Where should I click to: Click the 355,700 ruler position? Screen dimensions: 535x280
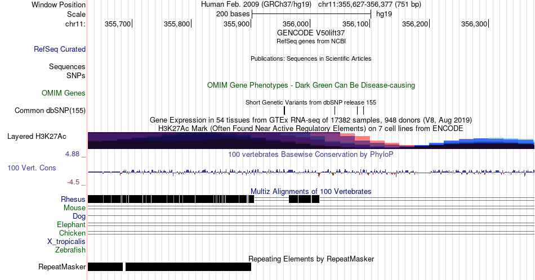click(x=118, y=24)
